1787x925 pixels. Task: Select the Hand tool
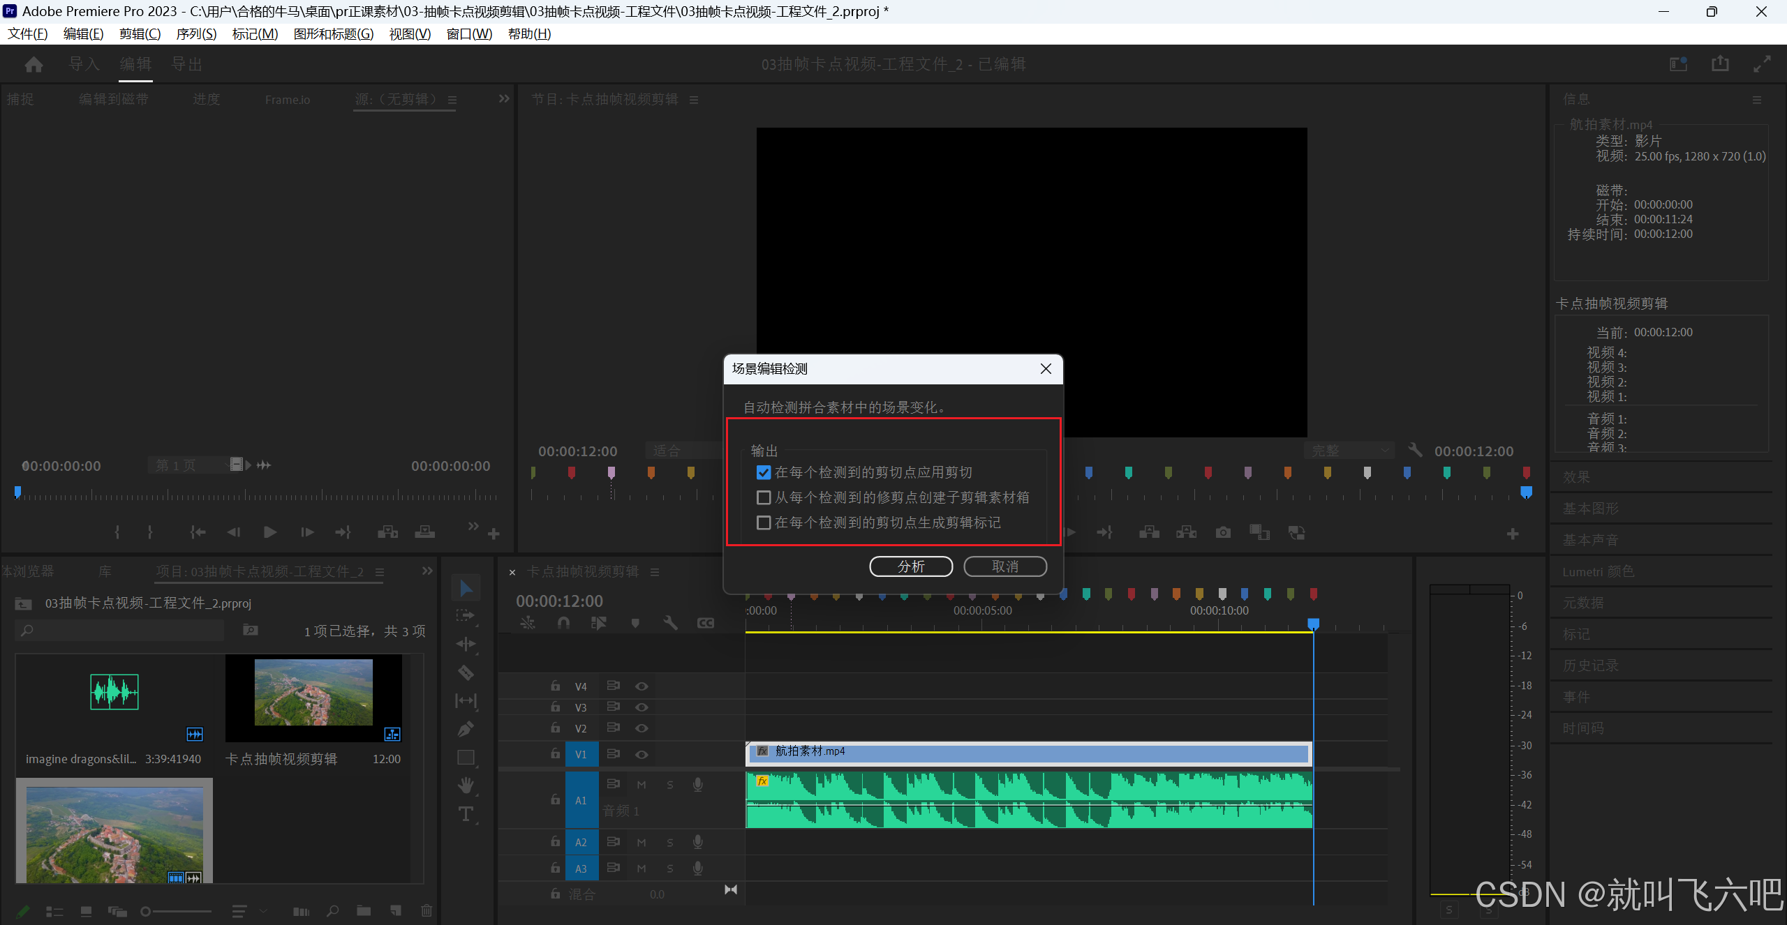(466, 785)
